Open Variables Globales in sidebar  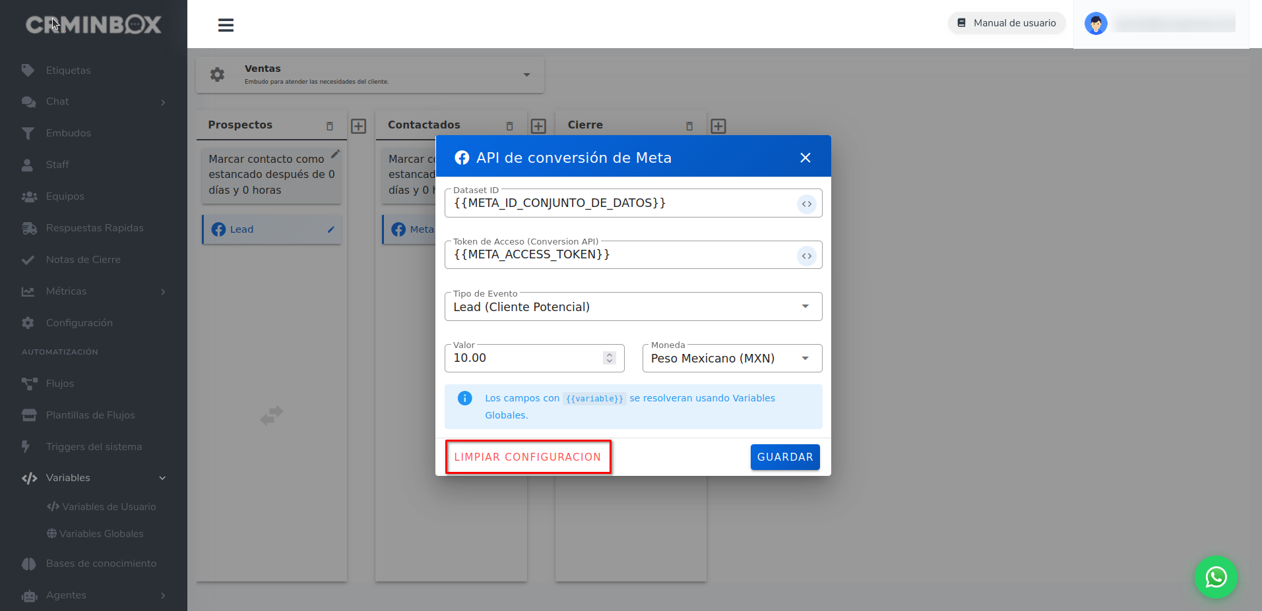click(x=101, y=534)
